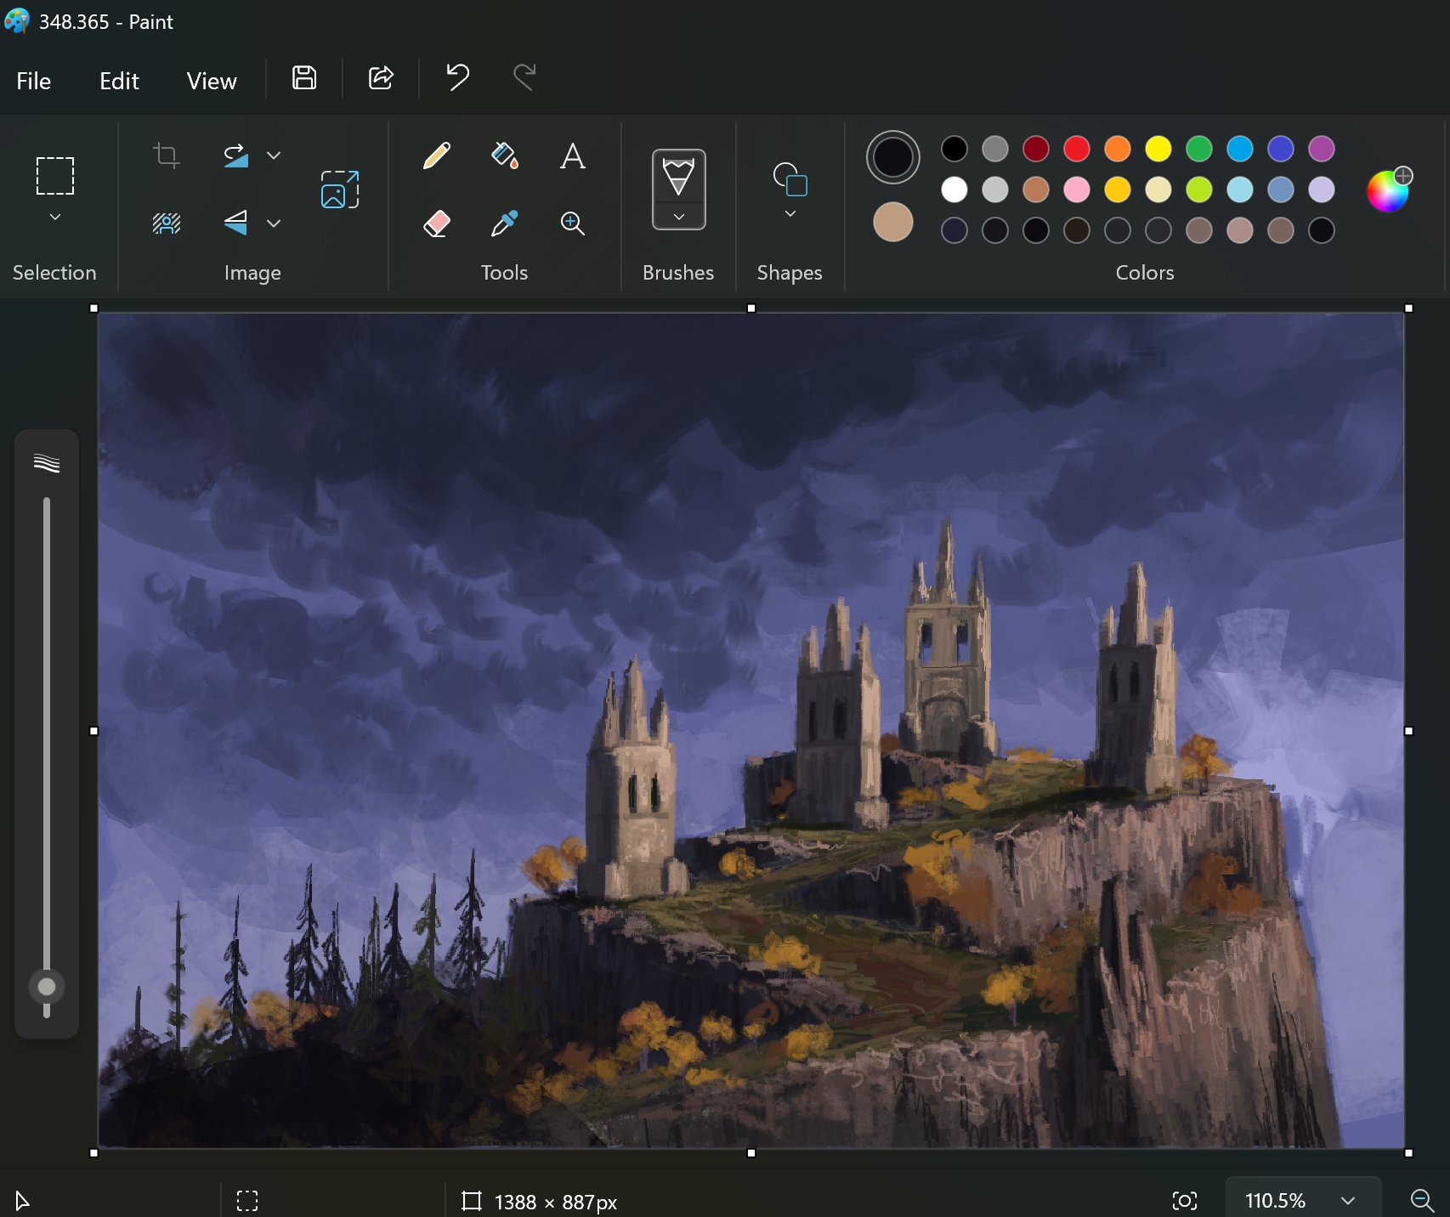Expand the Flip options dropdown arrow
Screen dimensions: 1450x1217
(x=274, y=224)
